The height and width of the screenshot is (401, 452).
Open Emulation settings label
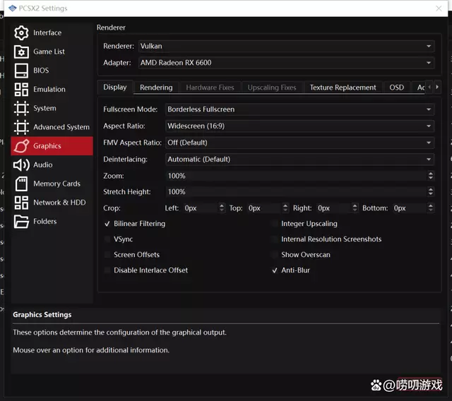[49, 89]
